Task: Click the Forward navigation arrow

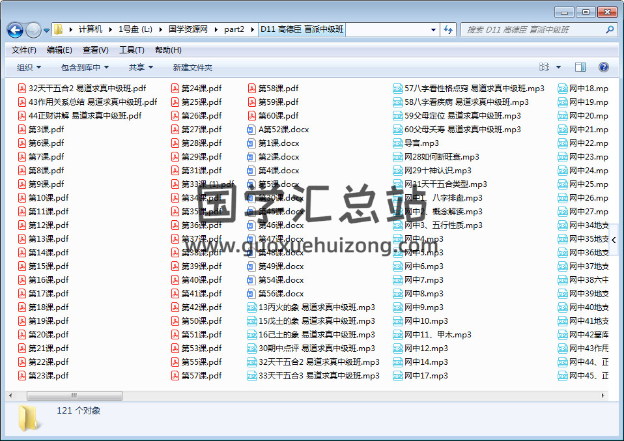Action: (x=33, y=30)
